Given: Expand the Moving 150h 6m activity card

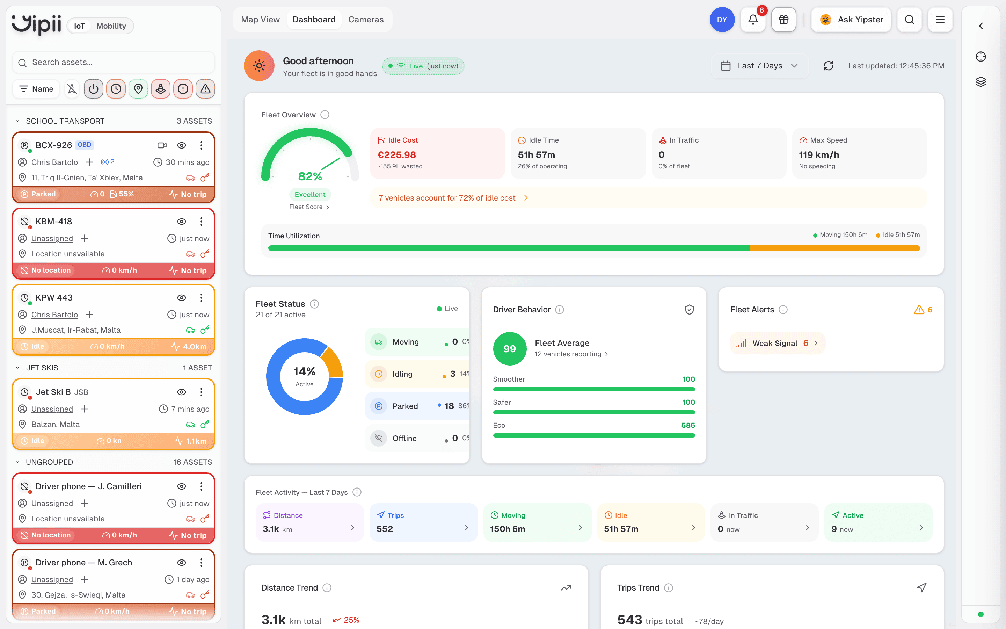Looking at the screenshot, I should coord(537,522).
